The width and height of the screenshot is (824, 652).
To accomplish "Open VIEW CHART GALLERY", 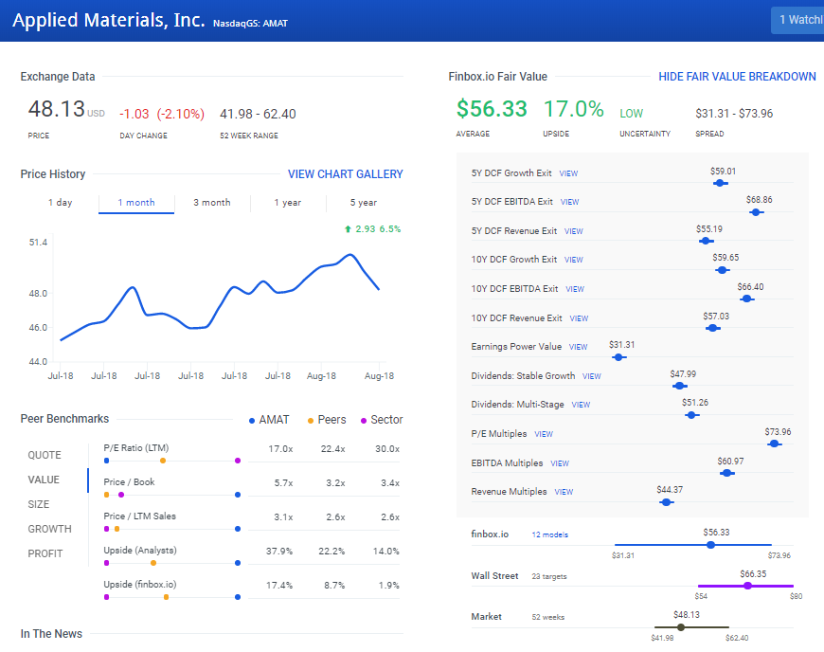I will tap(345, 173).
